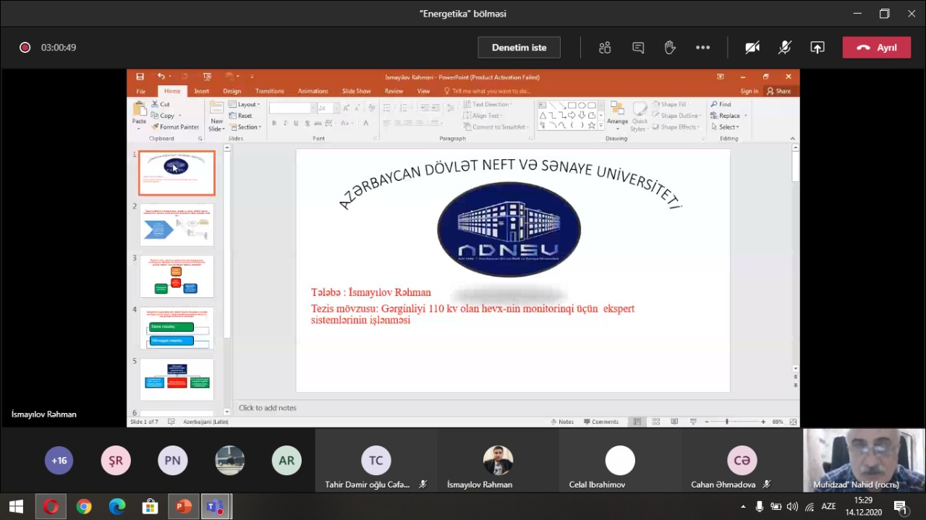The image size is (926, 520).
Task: Cut the selection with Cut
Action: tap(161, 104)
